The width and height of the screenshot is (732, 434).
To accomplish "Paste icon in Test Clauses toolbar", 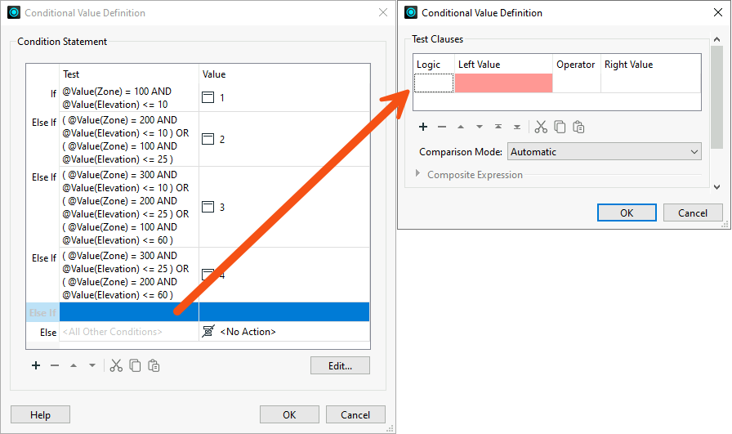I will click(x=578, y=127).
